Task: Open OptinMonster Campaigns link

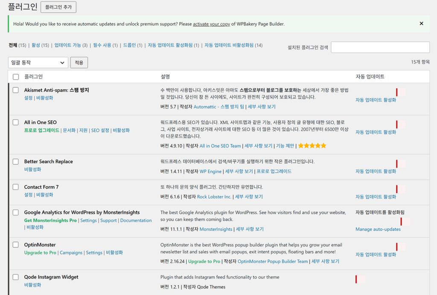Action: pos(71,253)
